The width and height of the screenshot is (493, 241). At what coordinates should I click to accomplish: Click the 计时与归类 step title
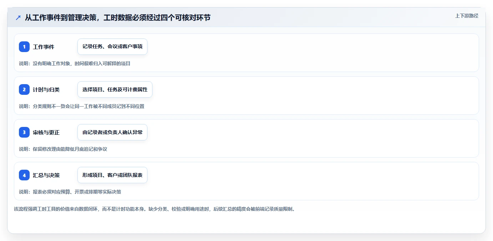46,89
